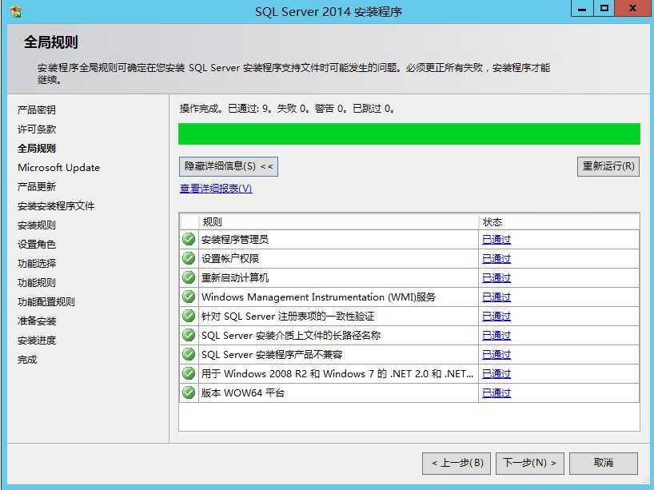Click green check icon for 长路径名称 rule

click(189, 335)
